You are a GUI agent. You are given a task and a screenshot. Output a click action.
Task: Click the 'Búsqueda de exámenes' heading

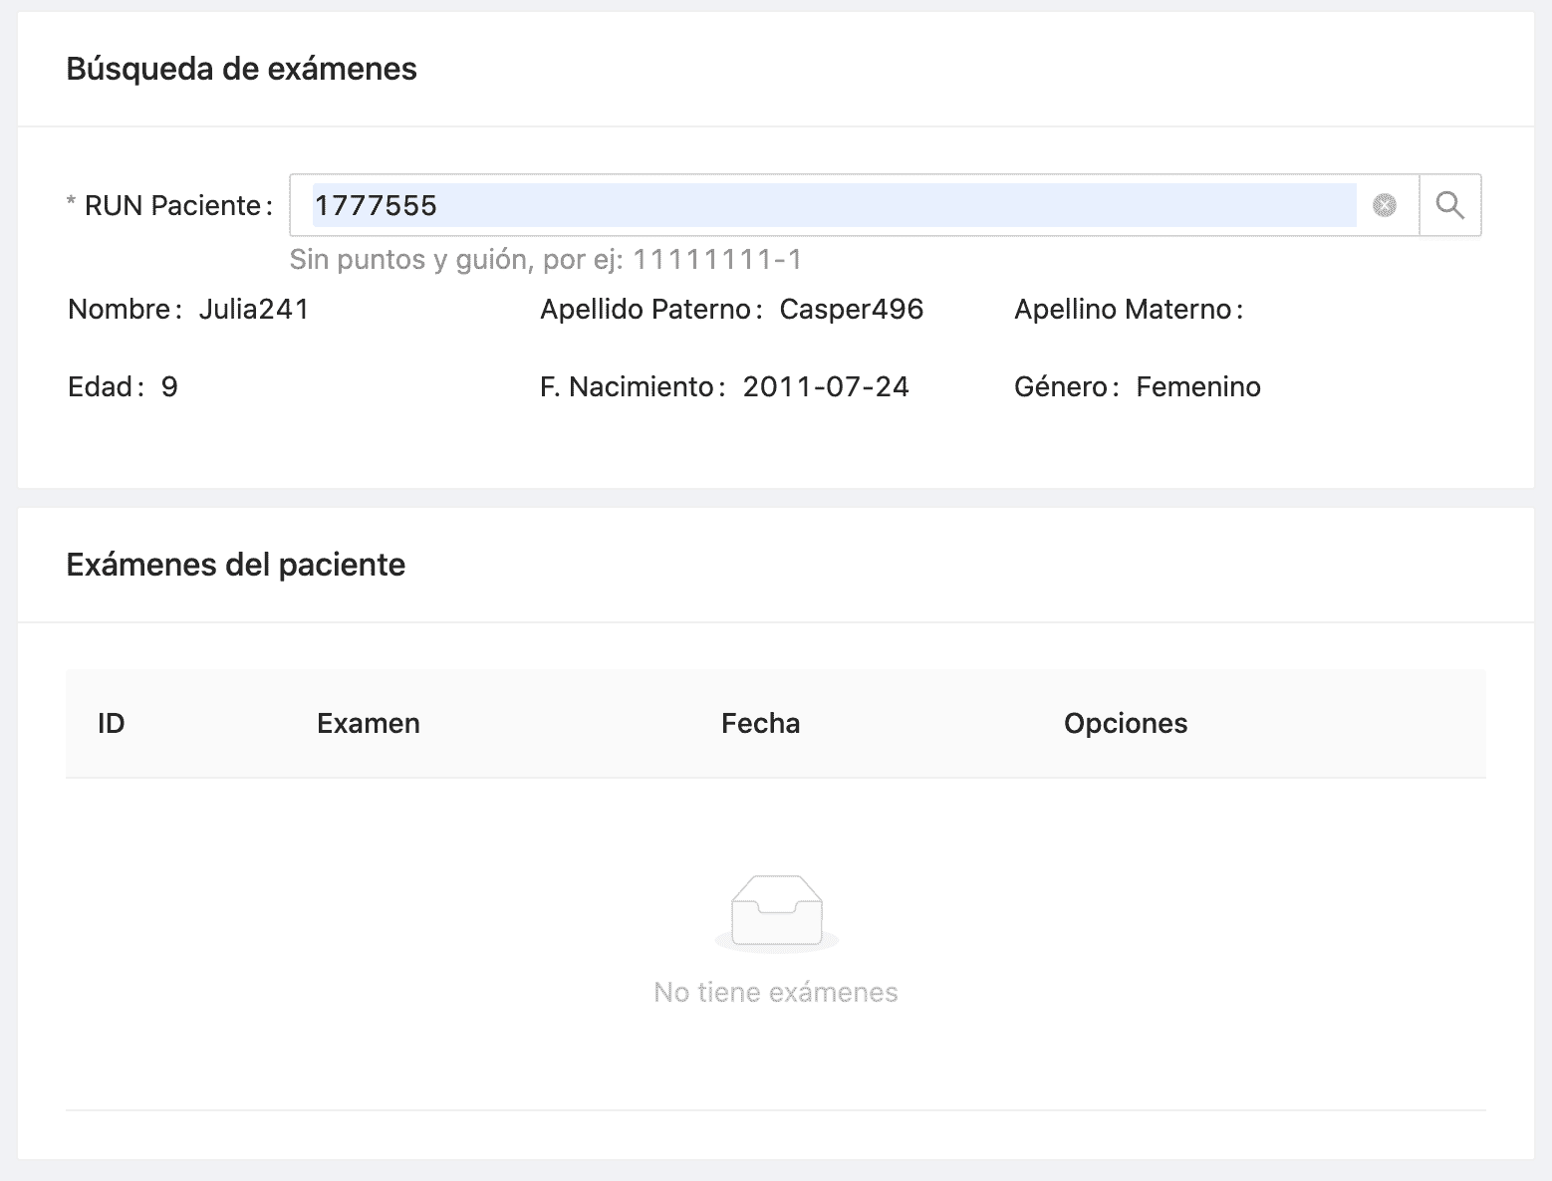tap(241, 69)
